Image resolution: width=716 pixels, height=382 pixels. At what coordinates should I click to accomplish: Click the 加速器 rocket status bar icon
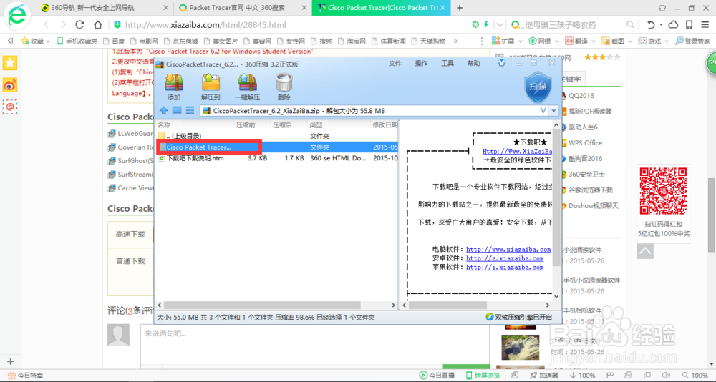pos(544,376)
